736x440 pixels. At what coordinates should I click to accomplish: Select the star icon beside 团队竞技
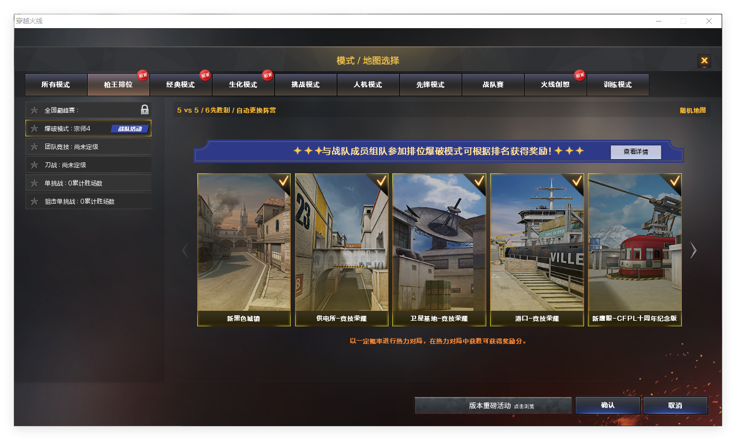coord(33,146)
